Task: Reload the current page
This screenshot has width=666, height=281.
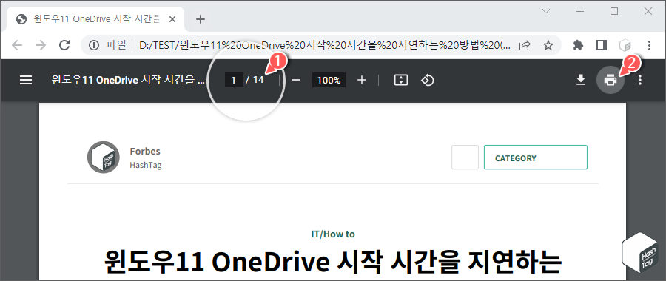Action: (64, 45)
